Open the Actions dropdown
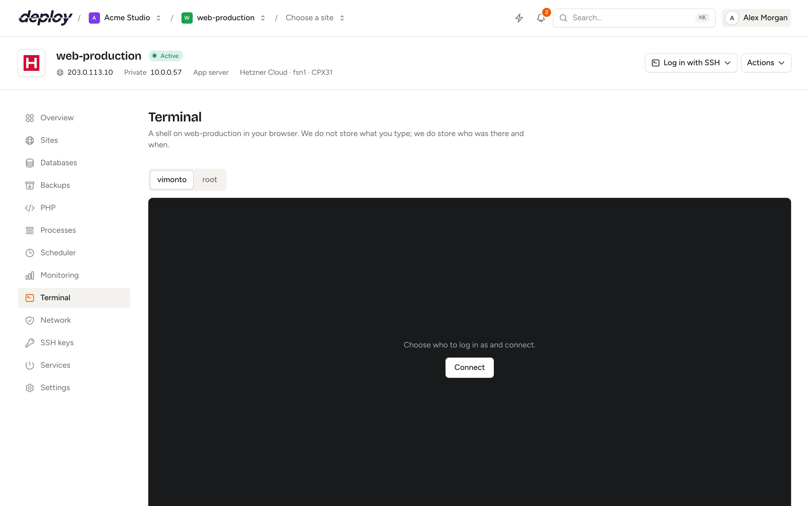809x506 pixels. [766, 63]
